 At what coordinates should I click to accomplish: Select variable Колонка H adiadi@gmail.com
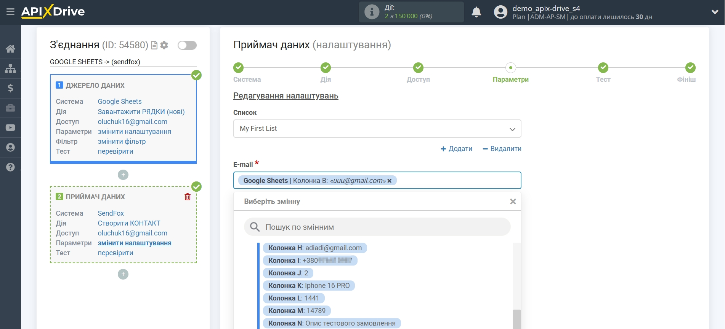coord(315,248)
